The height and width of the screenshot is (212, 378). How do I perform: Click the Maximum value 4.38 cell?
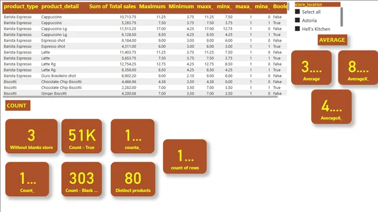pos(162,82)
